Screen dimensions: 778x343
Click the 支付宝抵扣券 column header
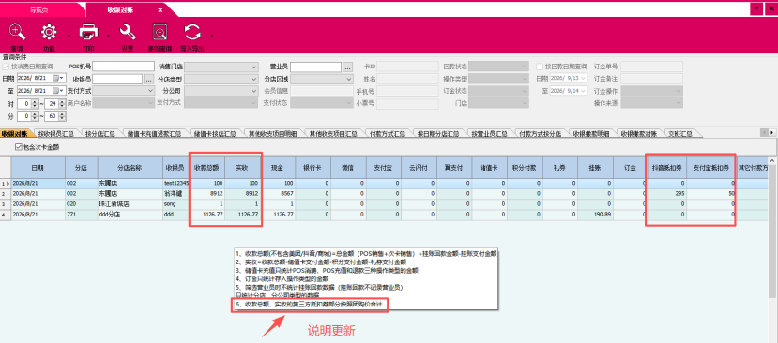[711, 168]
